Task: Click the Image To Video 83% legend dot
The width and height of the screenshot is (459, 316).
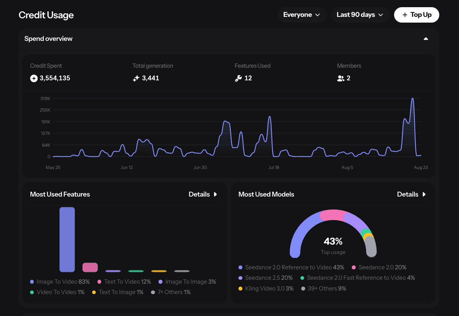Action: pyautogui.click(x=32, y=282)
